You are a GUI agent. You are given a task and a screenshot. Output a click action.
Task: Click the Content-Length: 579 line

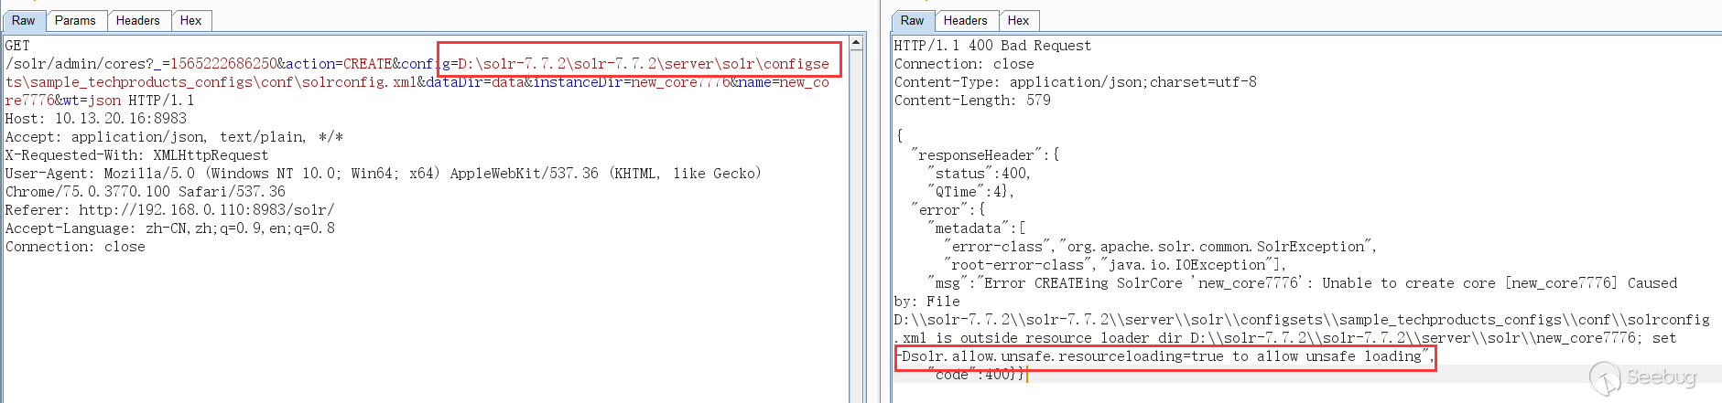[972, 101]
